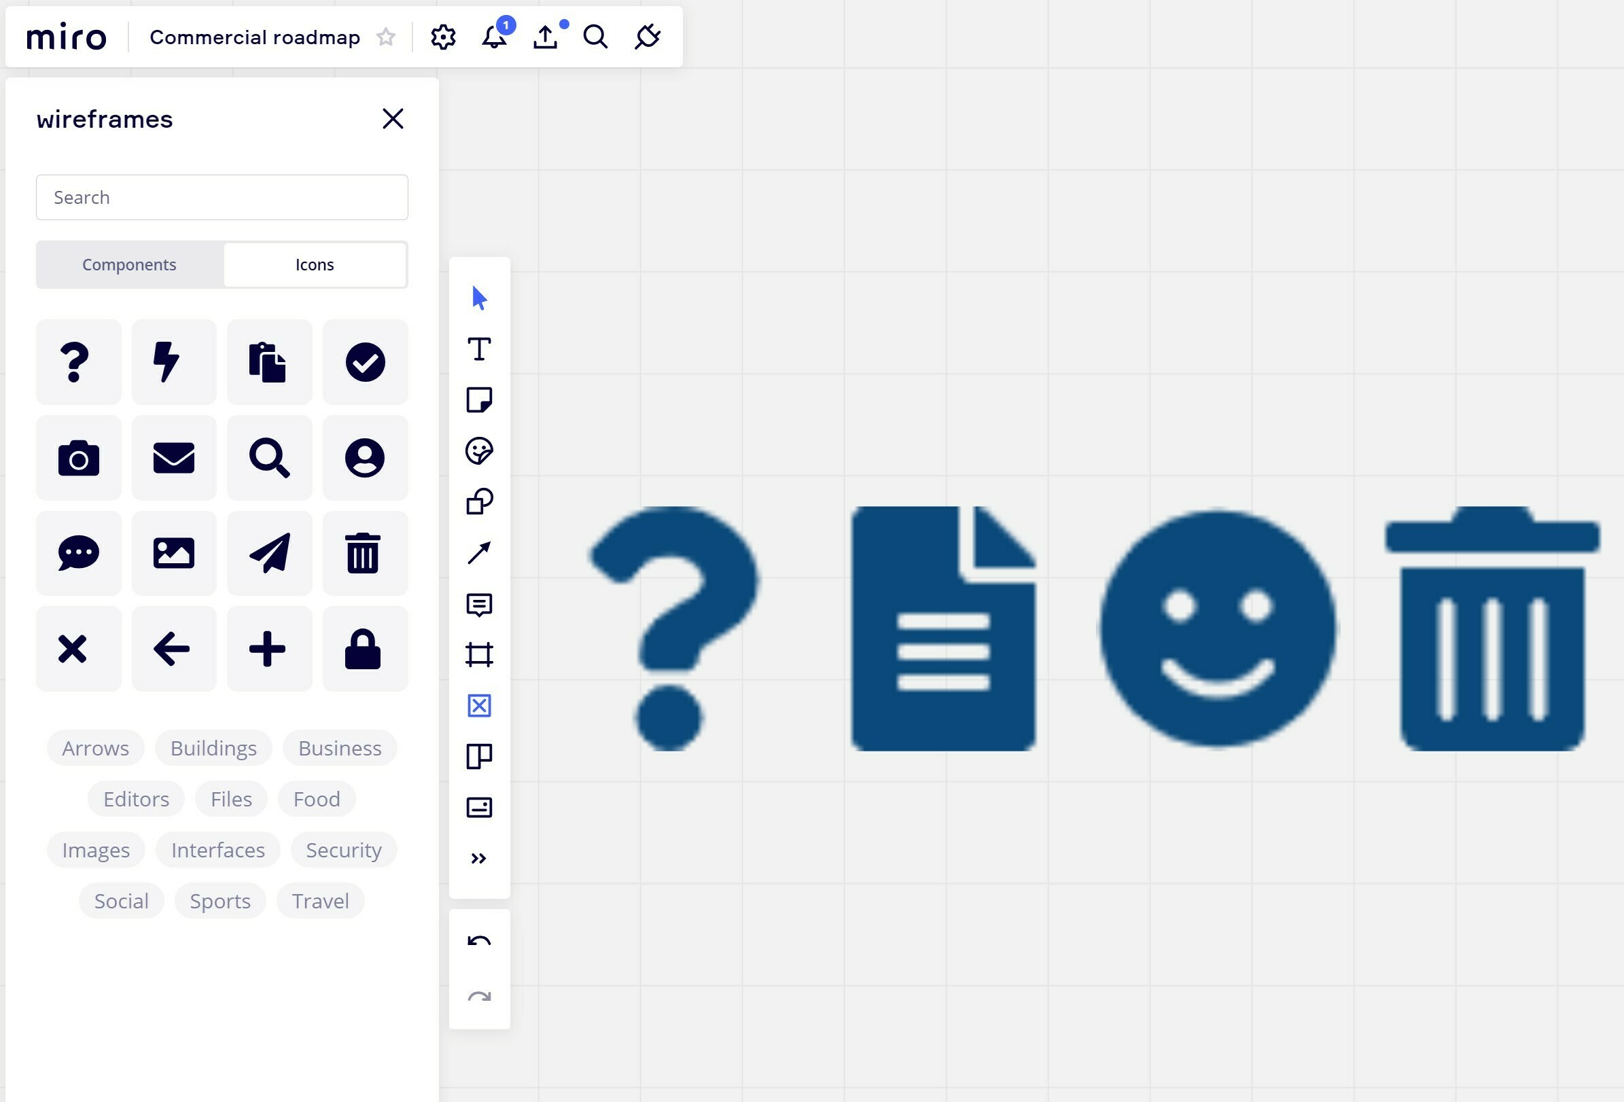Filter icons by Social category

tap(122, 901)
